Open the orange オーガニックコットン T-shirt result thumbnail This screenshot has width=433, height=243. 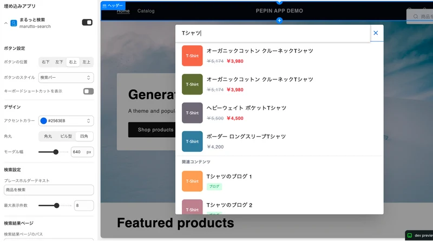(x=192, y=56)
